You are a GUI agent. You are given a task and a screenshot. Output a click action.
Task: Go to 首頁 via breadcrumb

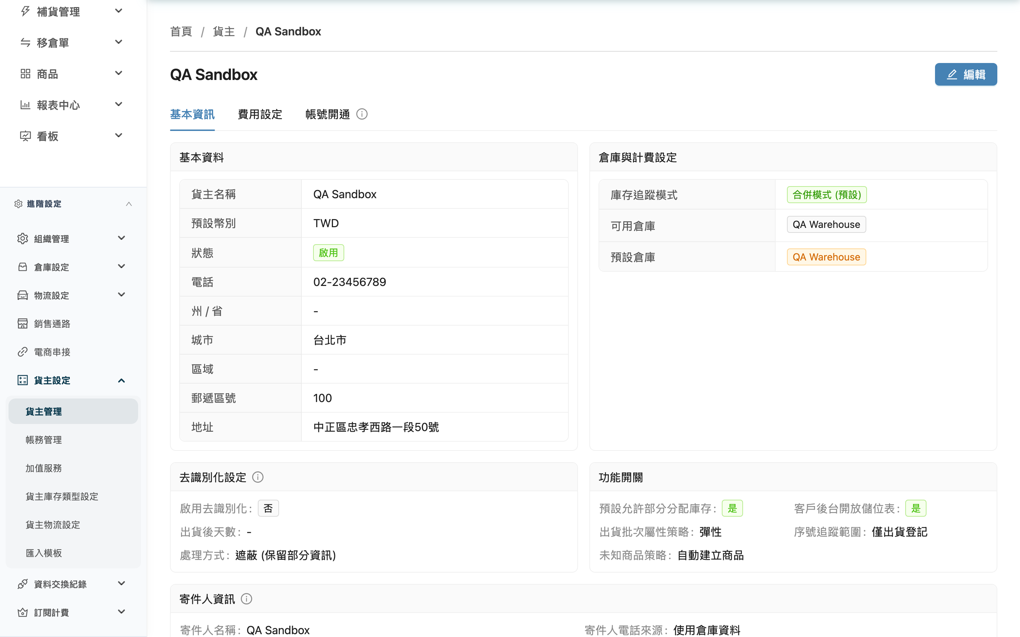click(181, 31)
